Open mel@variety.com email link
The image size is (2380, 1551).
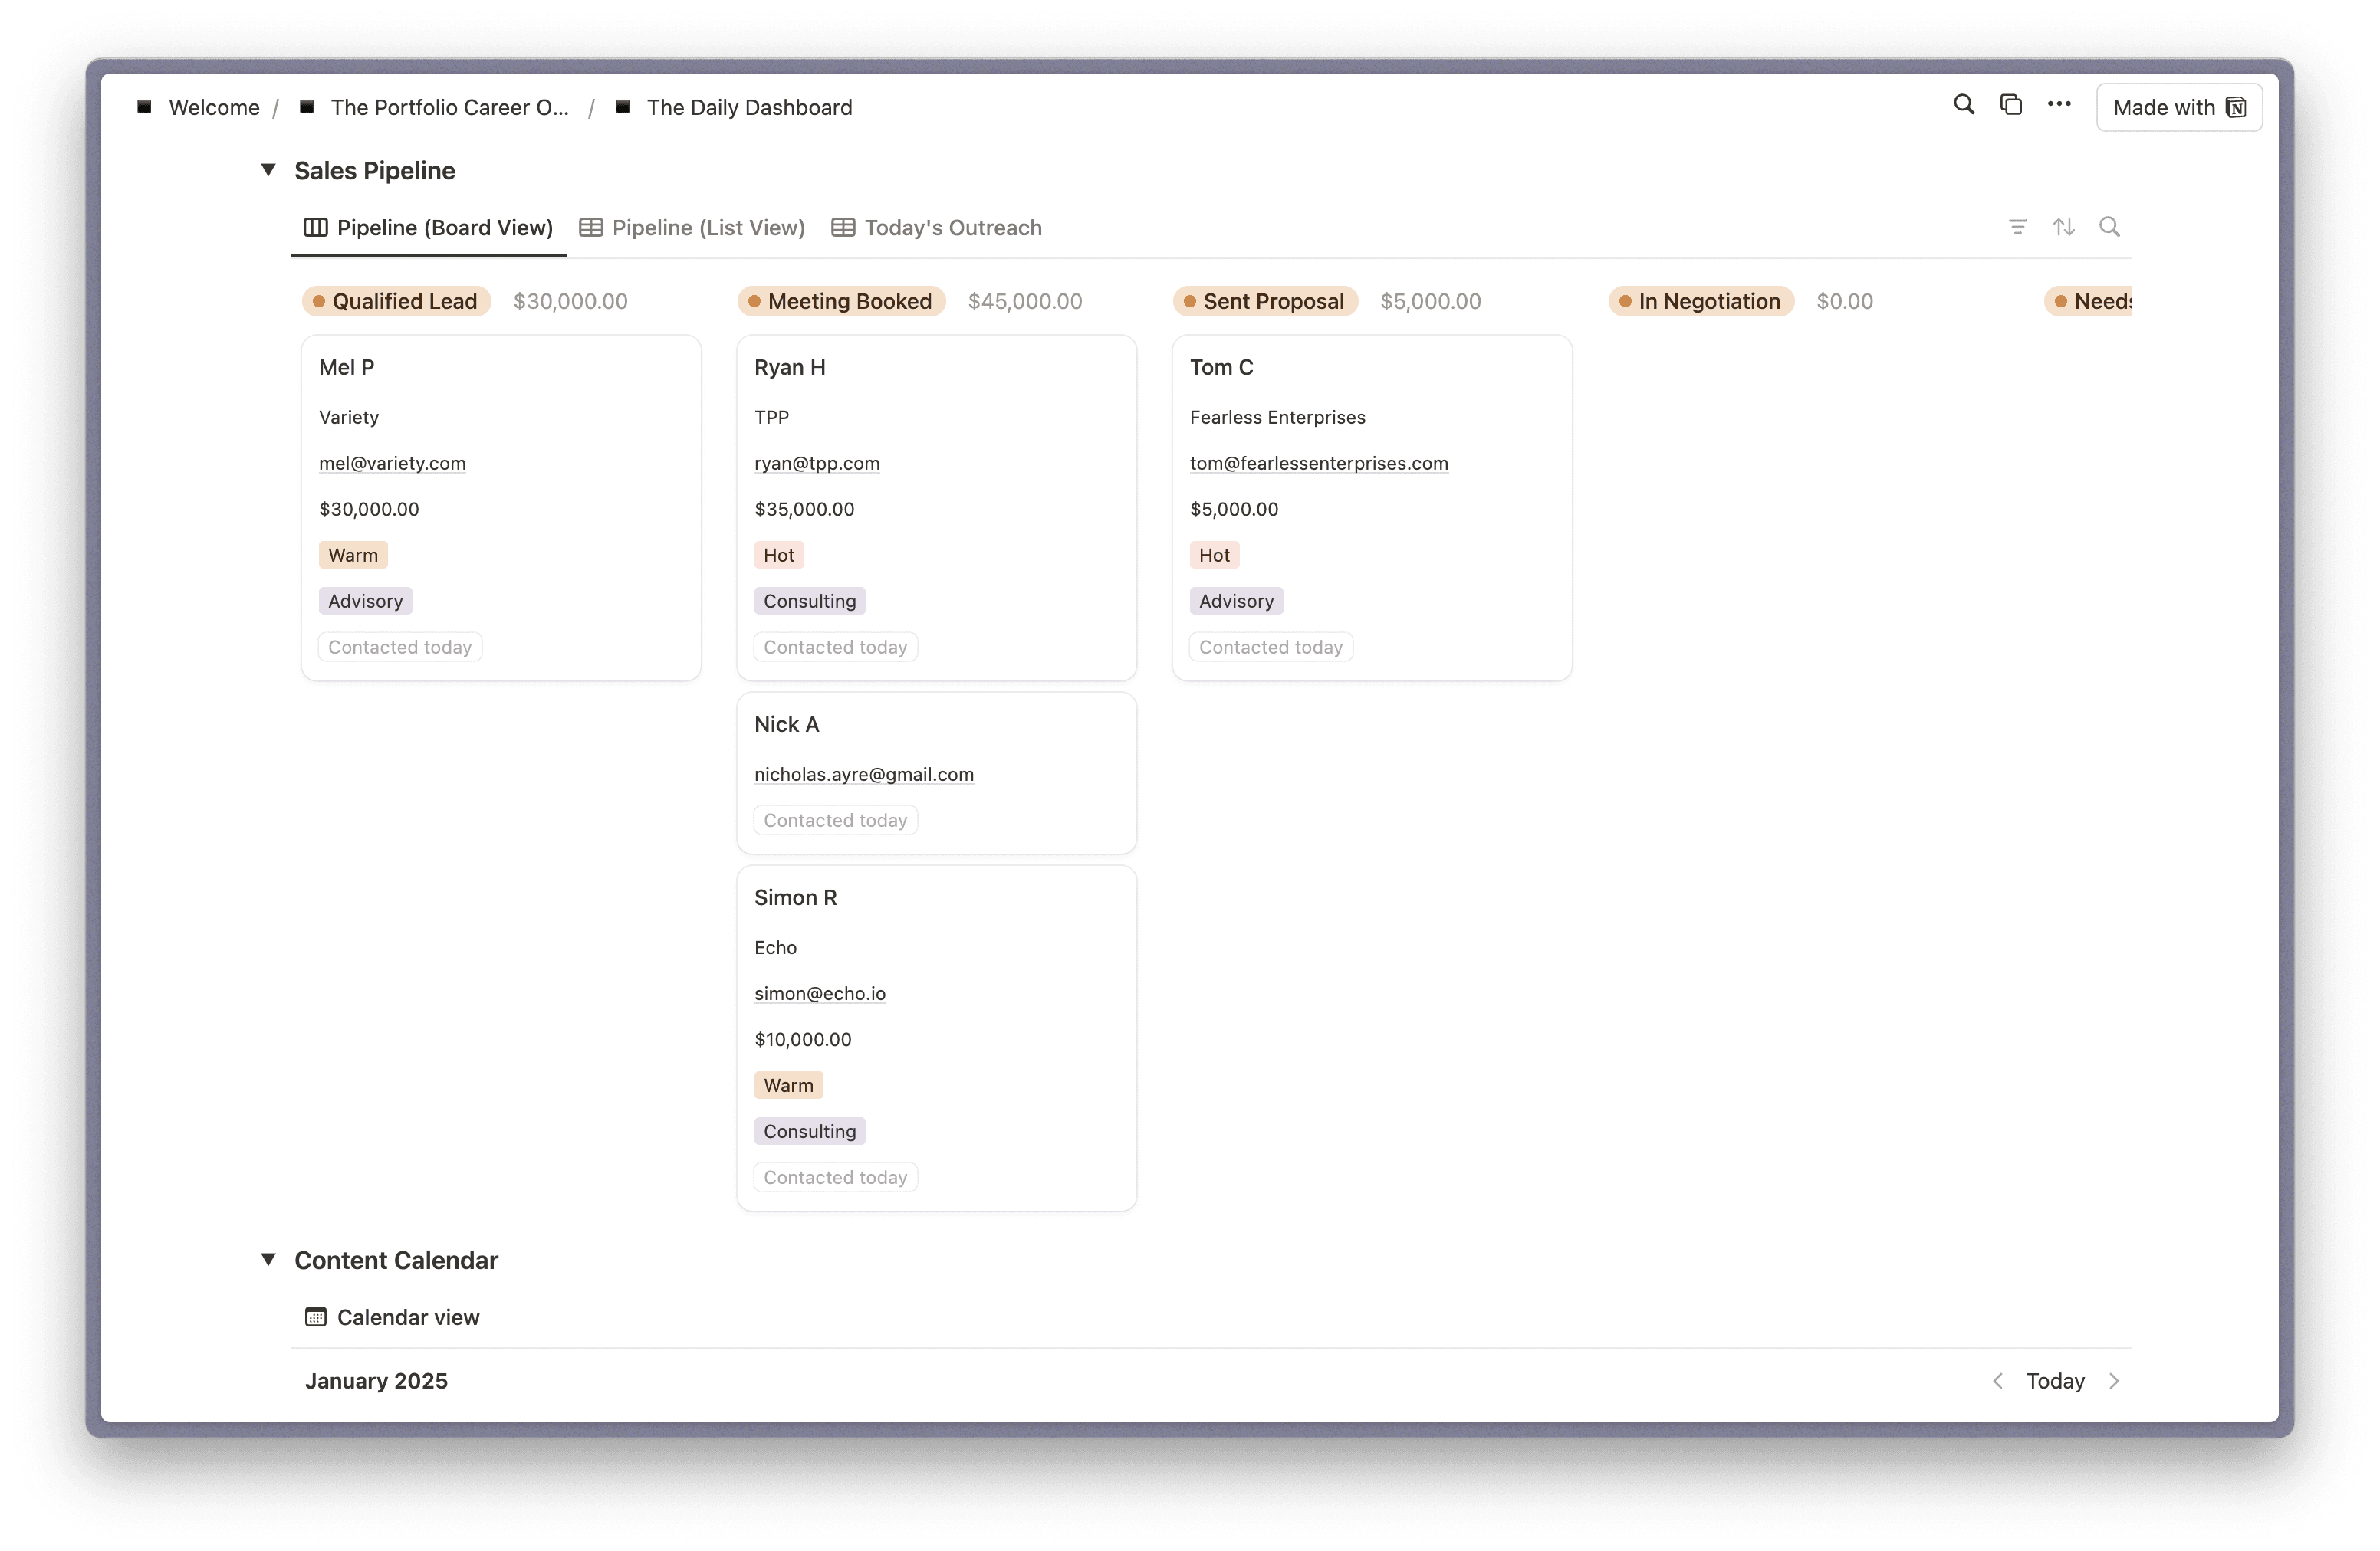tap(392, 463)
